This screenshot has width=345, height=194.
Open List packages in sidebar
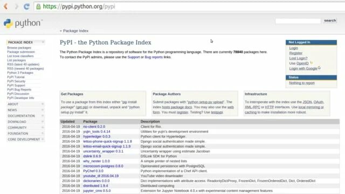[16, 60]
